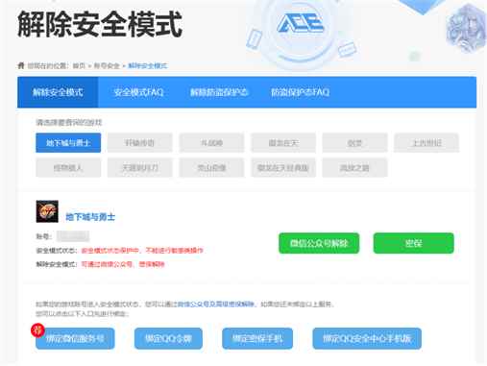Open the 防盗保护态FAQ tab
Image resolution: width=487 pixels, height=366 pixels.
click(300, 92)
